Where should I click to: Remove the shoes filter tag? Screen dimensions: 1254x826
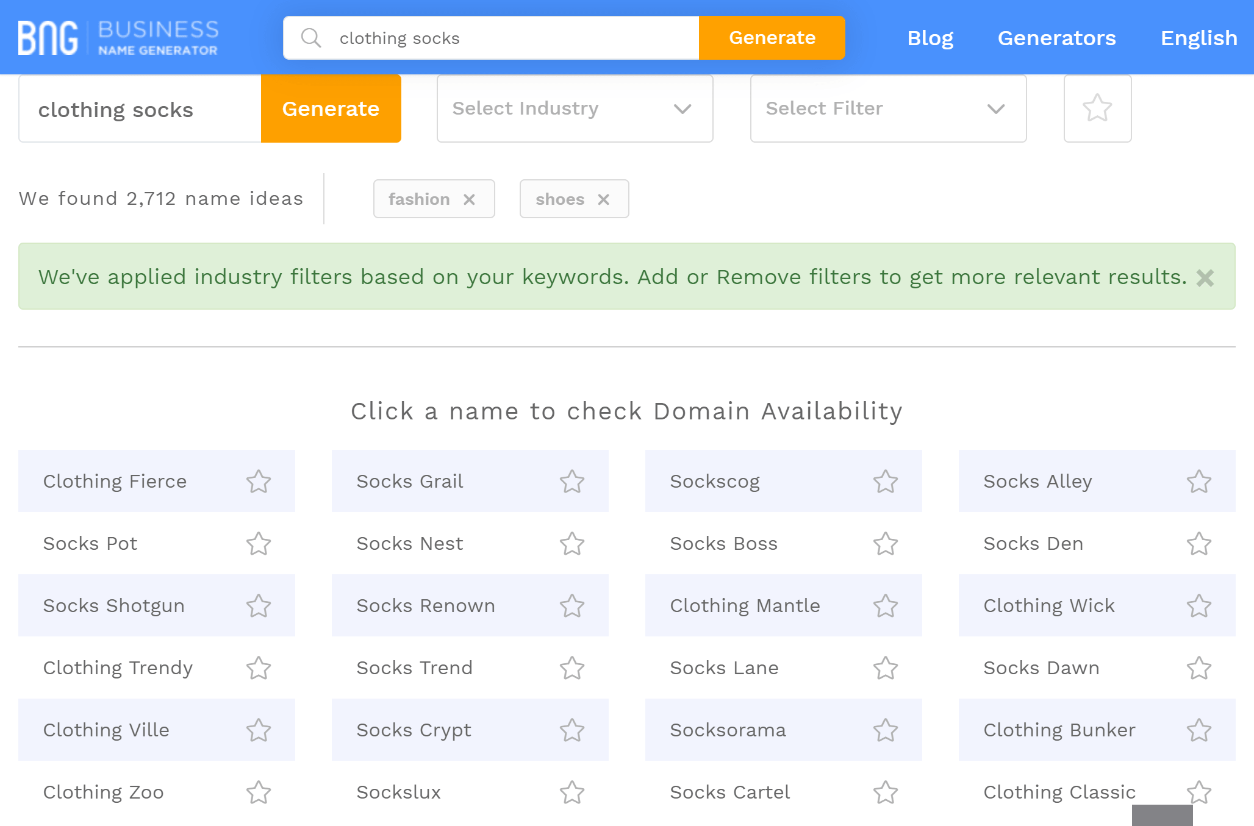click(604, 198)
